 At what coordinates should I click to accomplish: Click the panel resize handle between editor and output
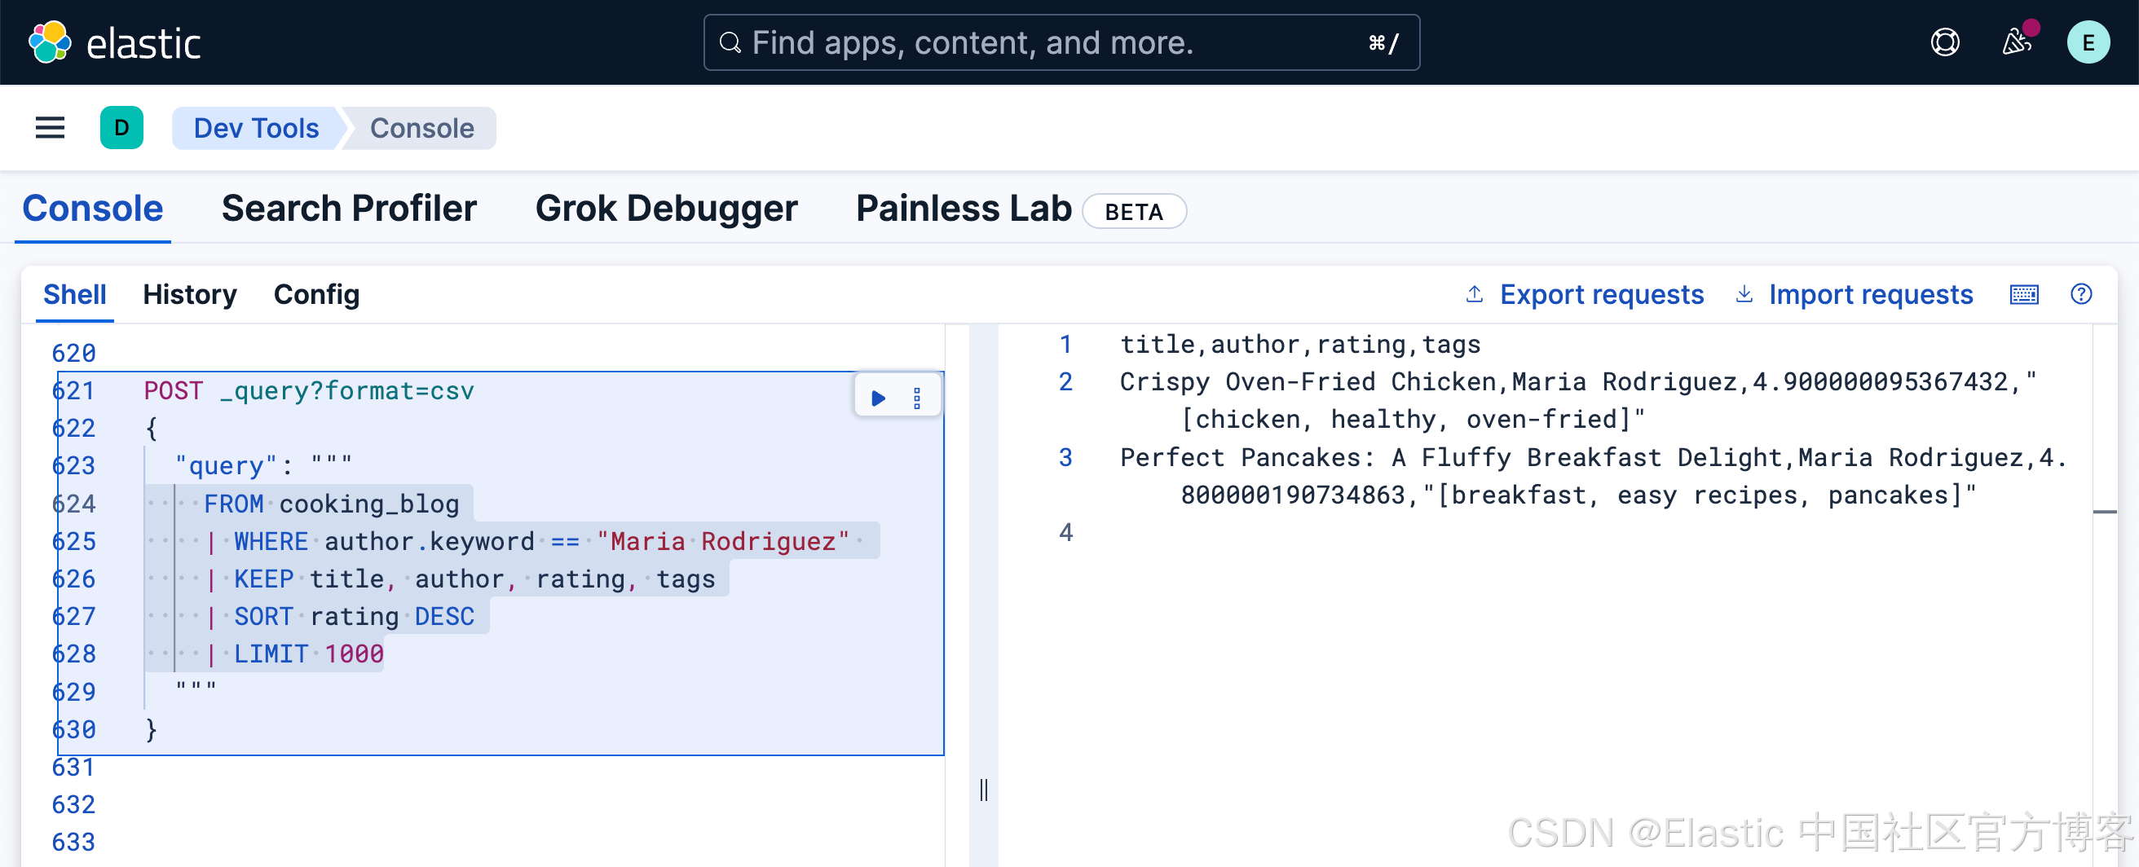click(x=983, y=790)
